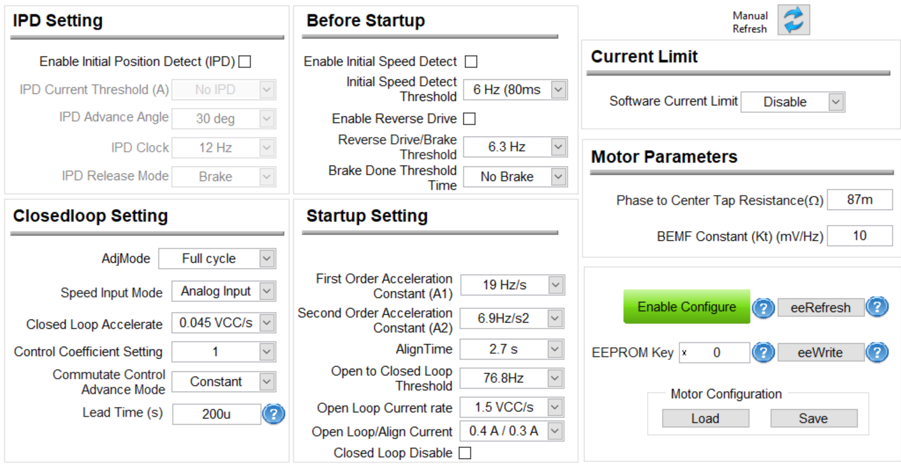Open help icon beside EEPROM Key field
This screenshot has height=465, width=901.
pyautogui.click(x=763, y=352)
